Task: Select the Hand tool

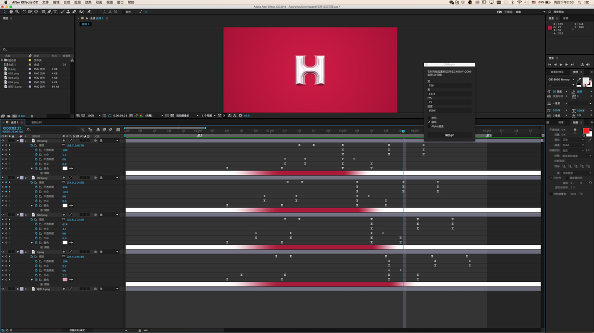Action: coord(11,12)
